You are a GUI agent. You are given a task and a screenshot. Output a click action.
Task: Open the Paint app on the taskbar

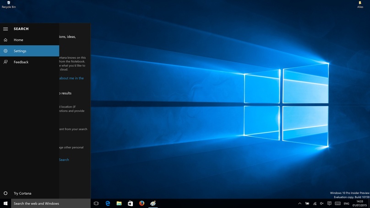pyautogui.click(x=153, y=203)
